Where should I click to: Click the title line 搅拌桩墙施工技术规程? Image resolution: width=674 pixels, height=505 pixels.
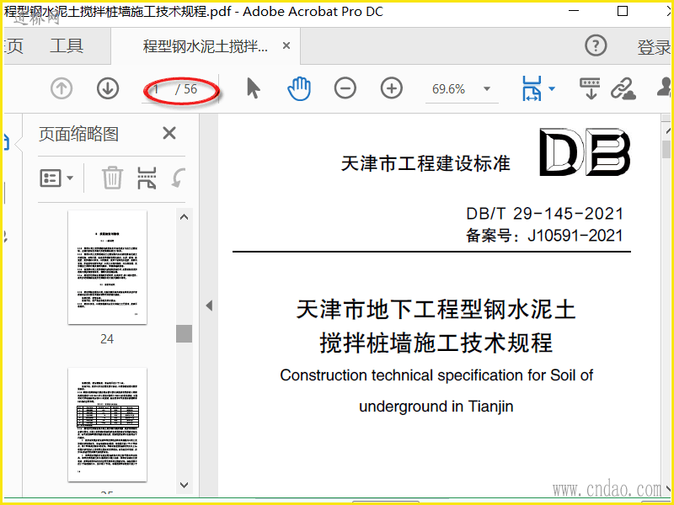(x=436, y=343)
